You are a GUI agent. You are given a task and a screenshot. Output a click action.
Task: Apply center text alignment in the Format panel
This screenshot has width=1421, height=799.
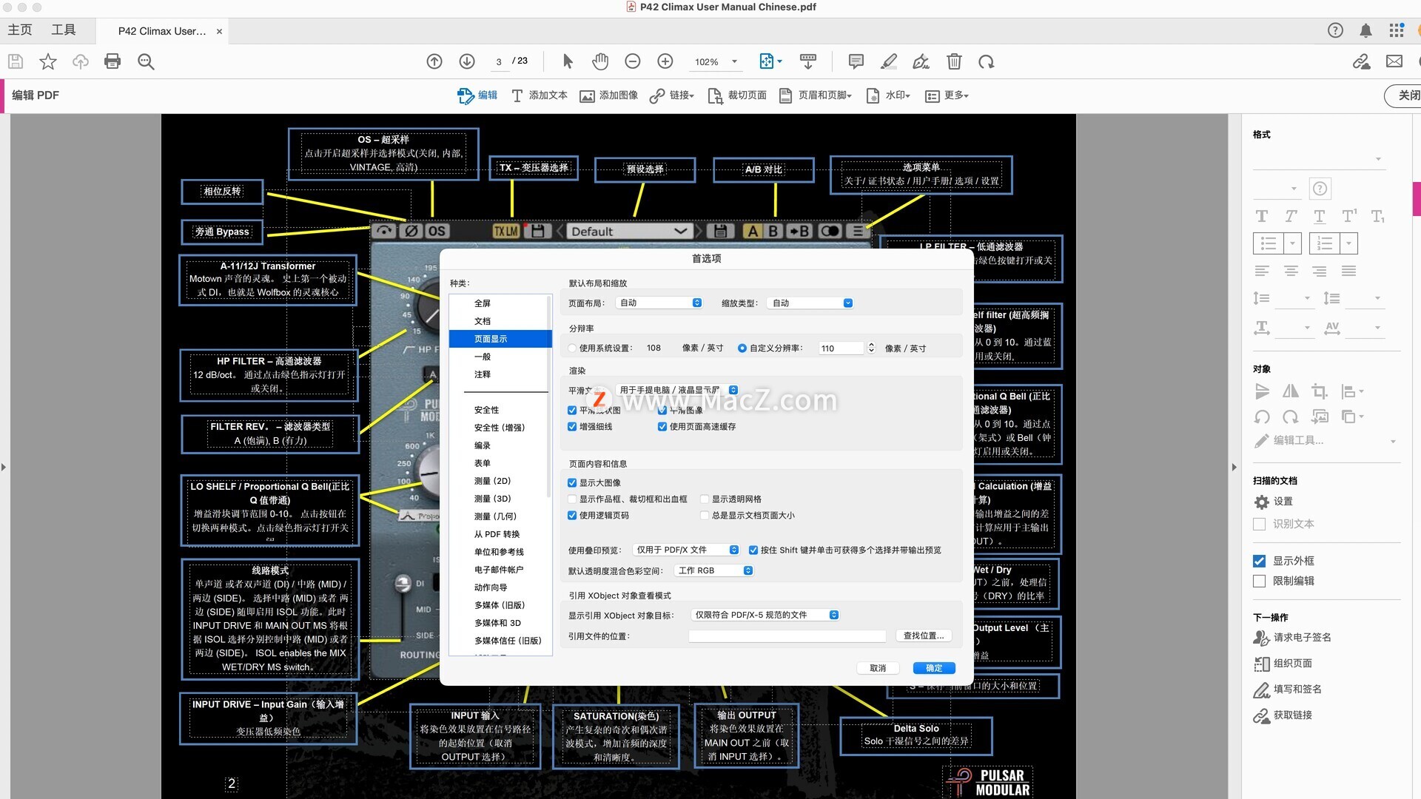[x=1291, y=272]
